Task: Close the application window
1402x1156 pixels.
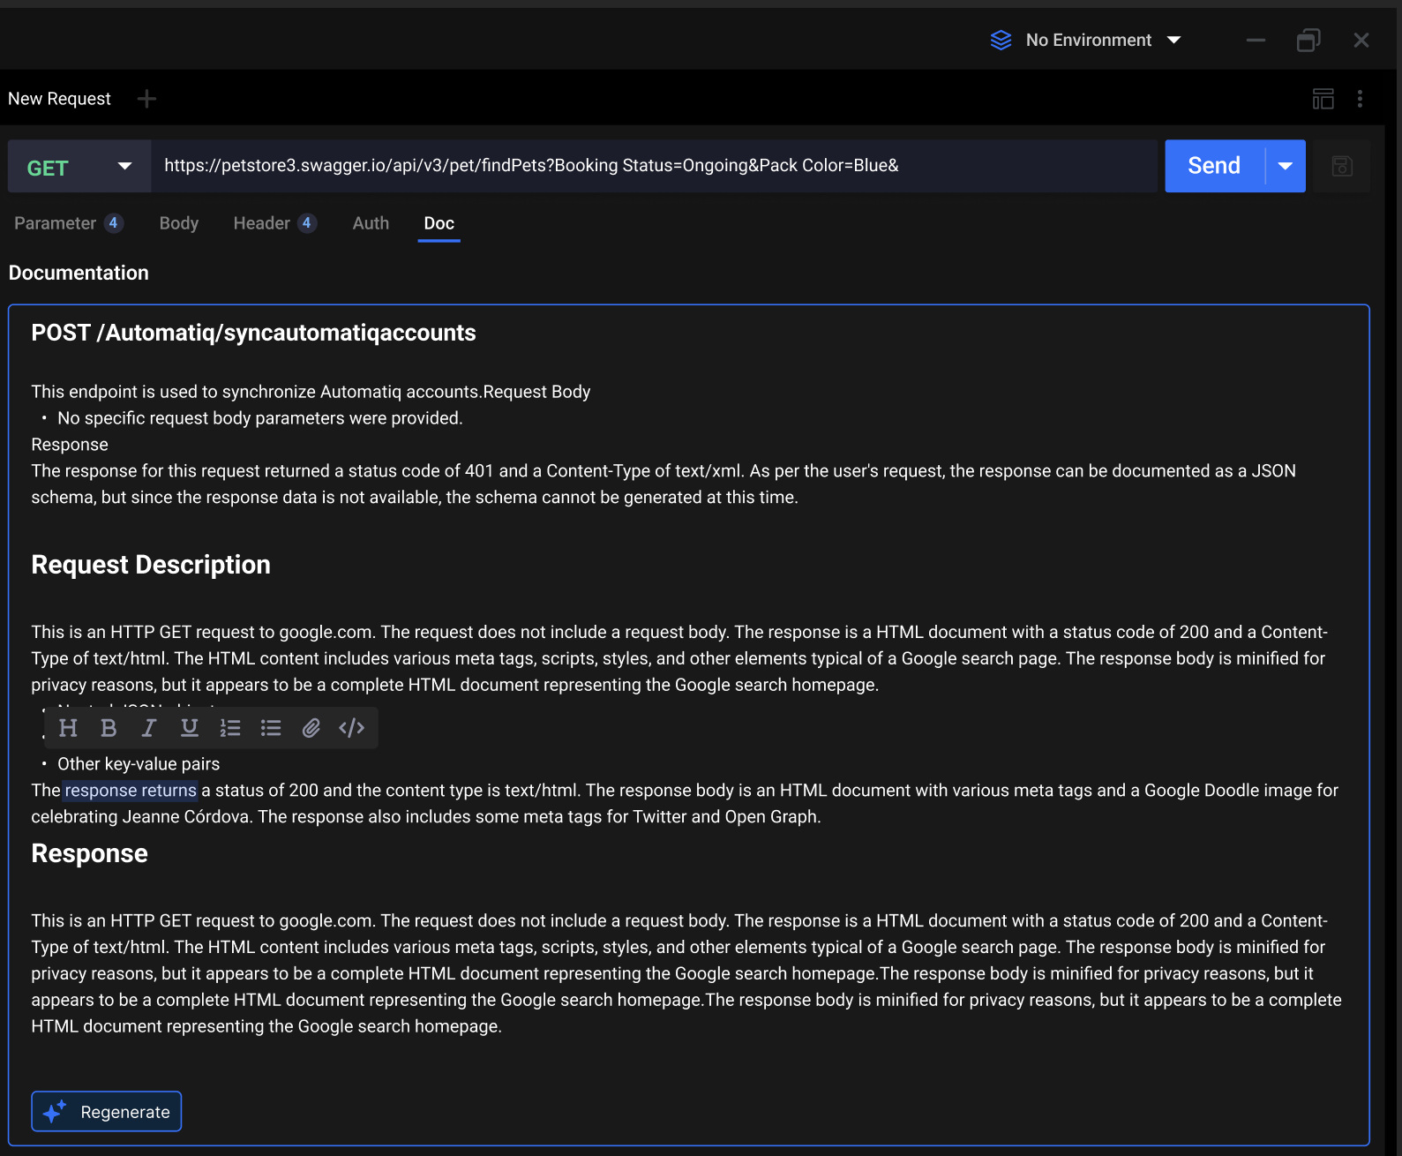Action: click(x=1361, y=41)
